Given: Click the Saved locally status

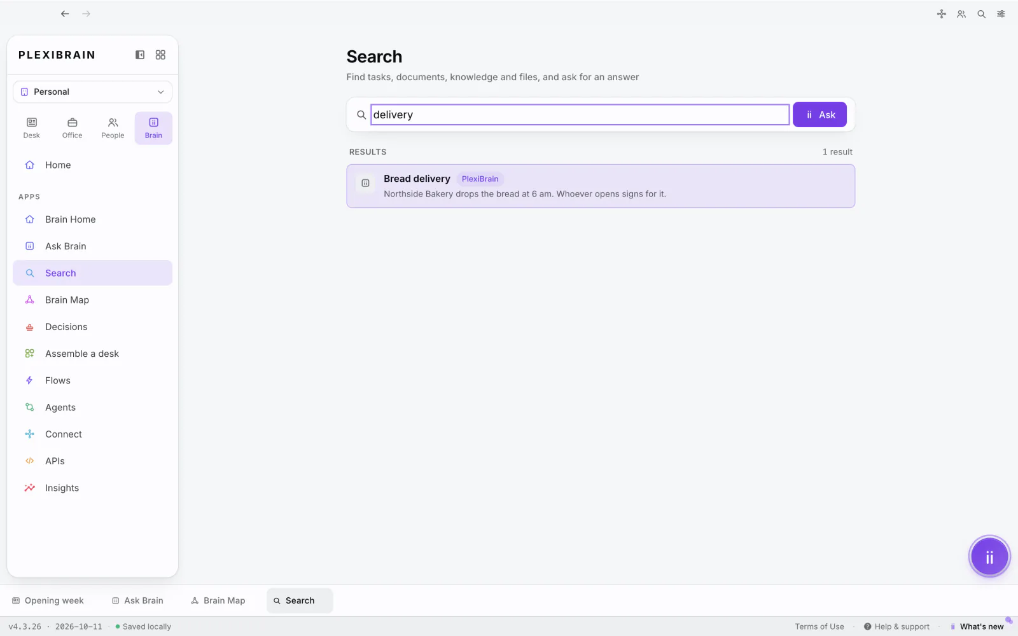Looking at the screenshot, I should (143, 626).
